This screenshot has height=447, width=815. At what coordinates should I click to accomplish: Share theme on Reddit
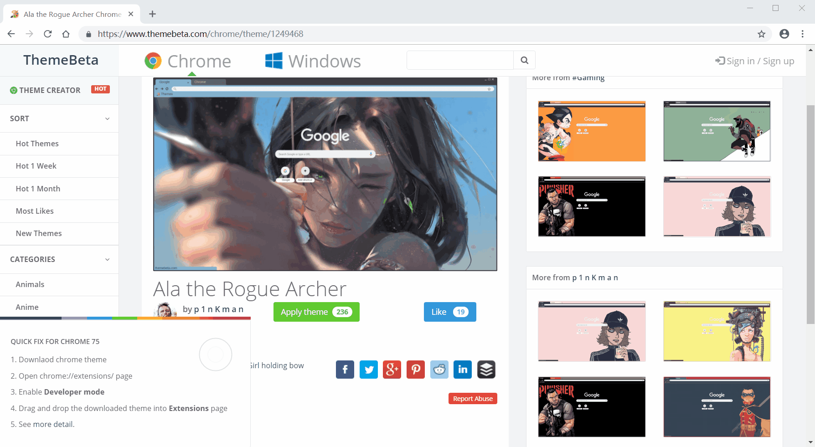pyautogui.click(x=439, y=370)
